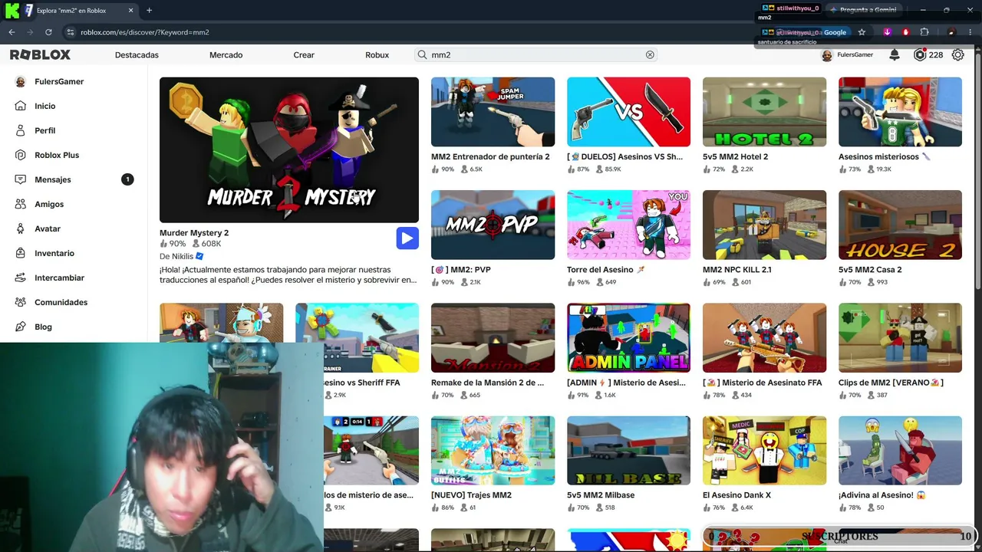Viewport: 982px width, 552px height.
Task: Open creator Nikilis link
Action: tap(176, 256)
